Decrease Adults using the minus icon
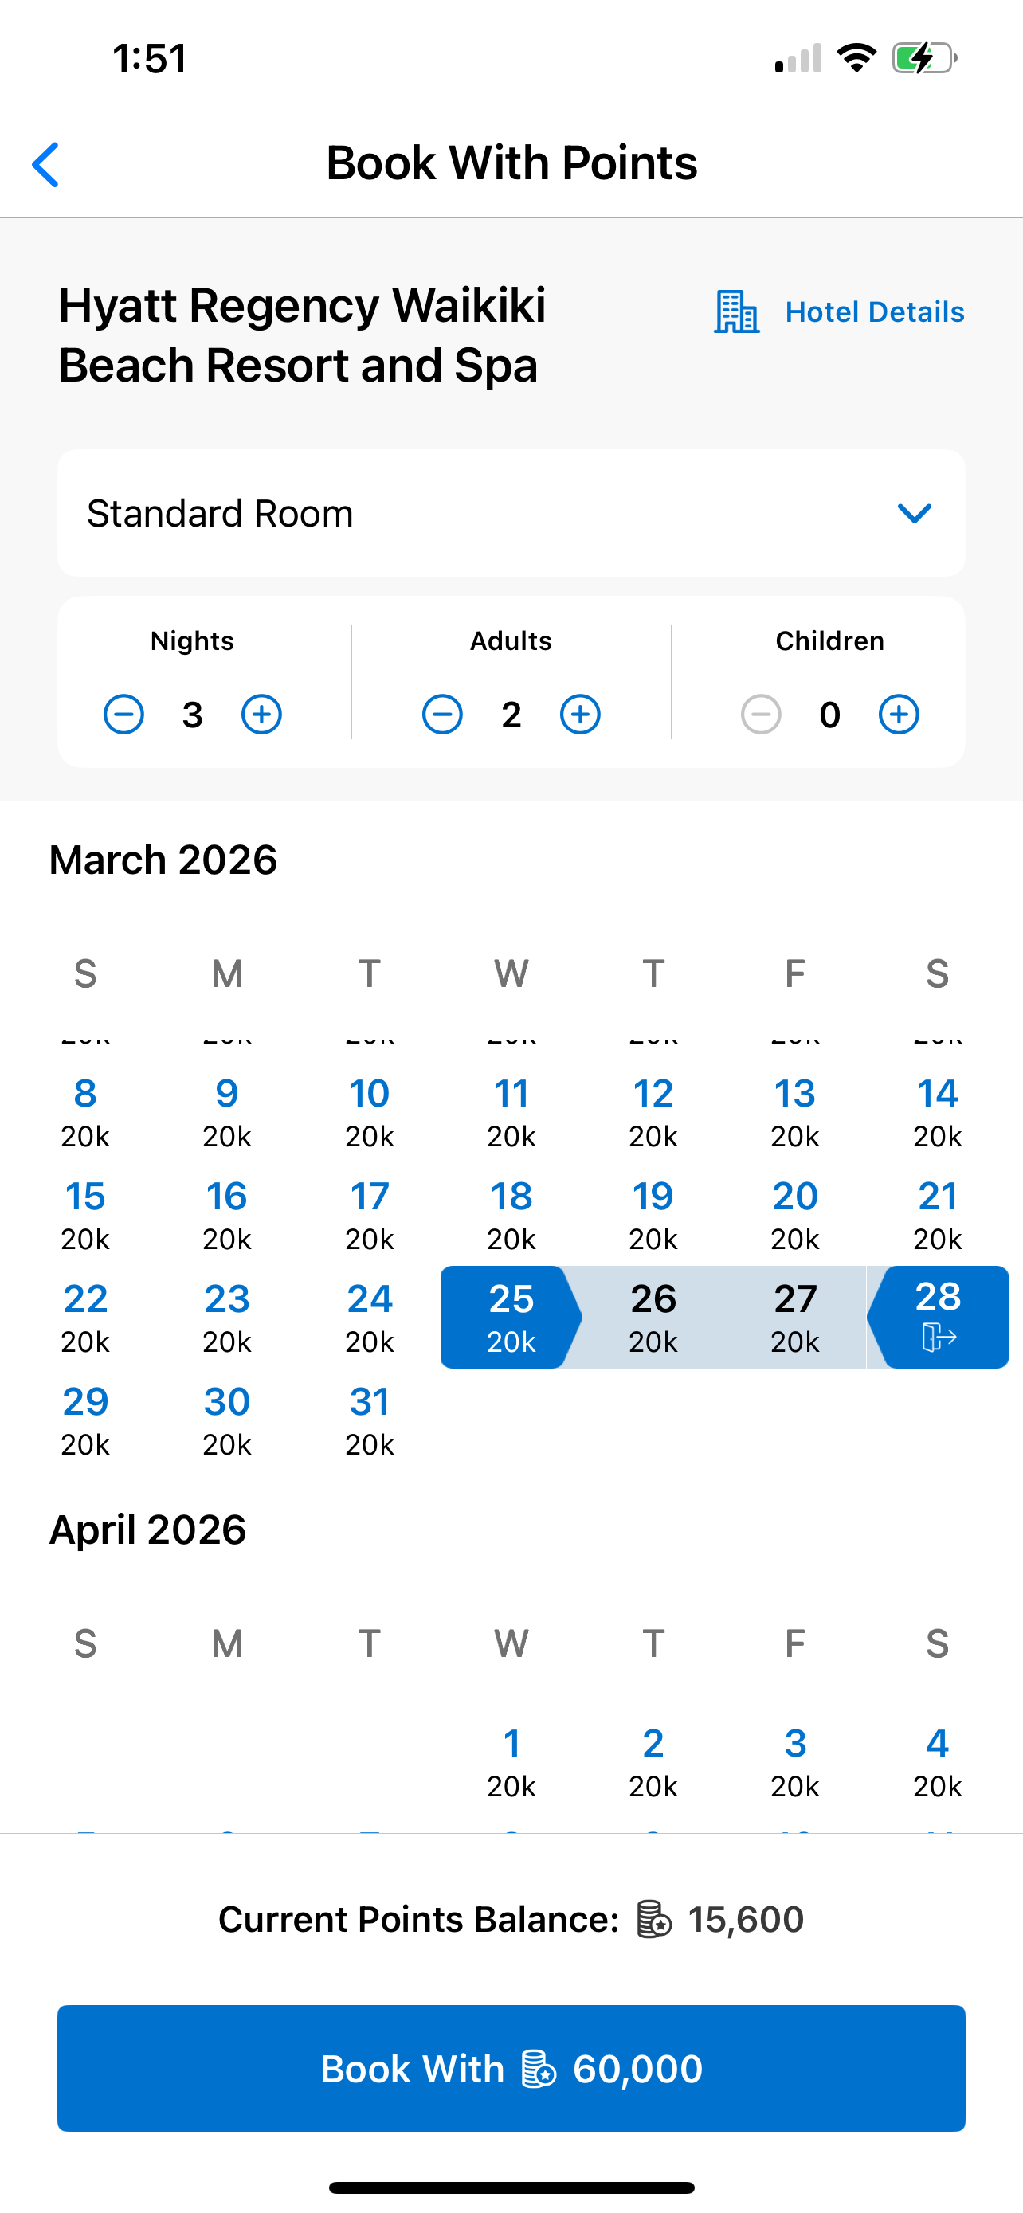1023x2213 pixels. [442, 713]
